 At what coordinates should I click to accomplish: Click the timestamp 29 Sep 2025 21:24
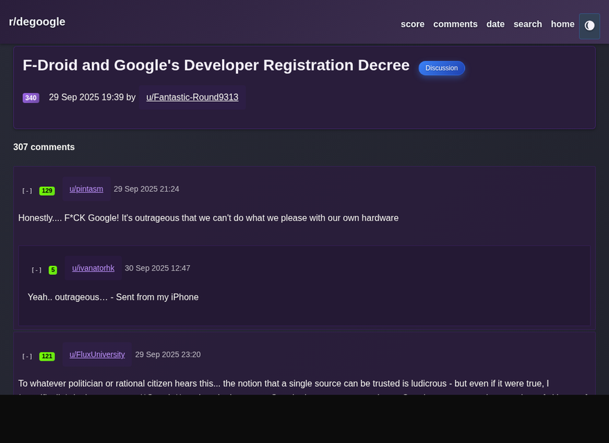tap(147, 189)
